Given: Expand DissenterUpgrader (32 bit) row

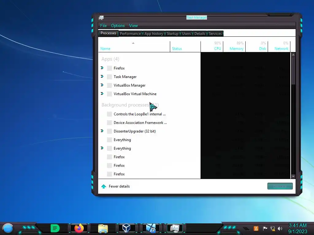Looking at the screenshot, I should [102, 131].
